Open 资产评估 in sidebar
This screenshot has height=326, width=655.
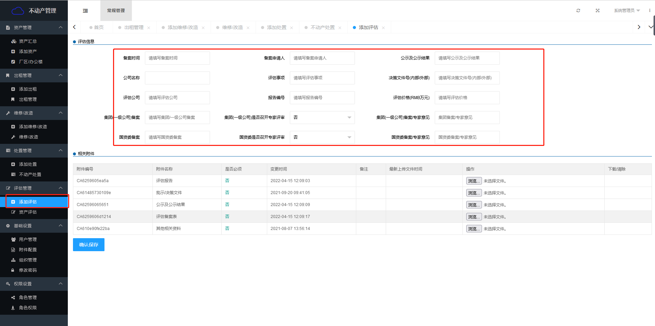pos(34,212)
